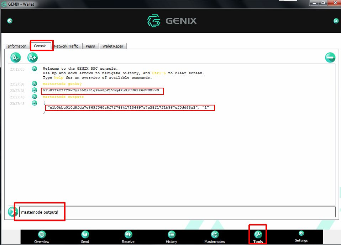Click the GENIX logo in the header
The width and height of the screenshot is (341, 245).
coord(172,21)
